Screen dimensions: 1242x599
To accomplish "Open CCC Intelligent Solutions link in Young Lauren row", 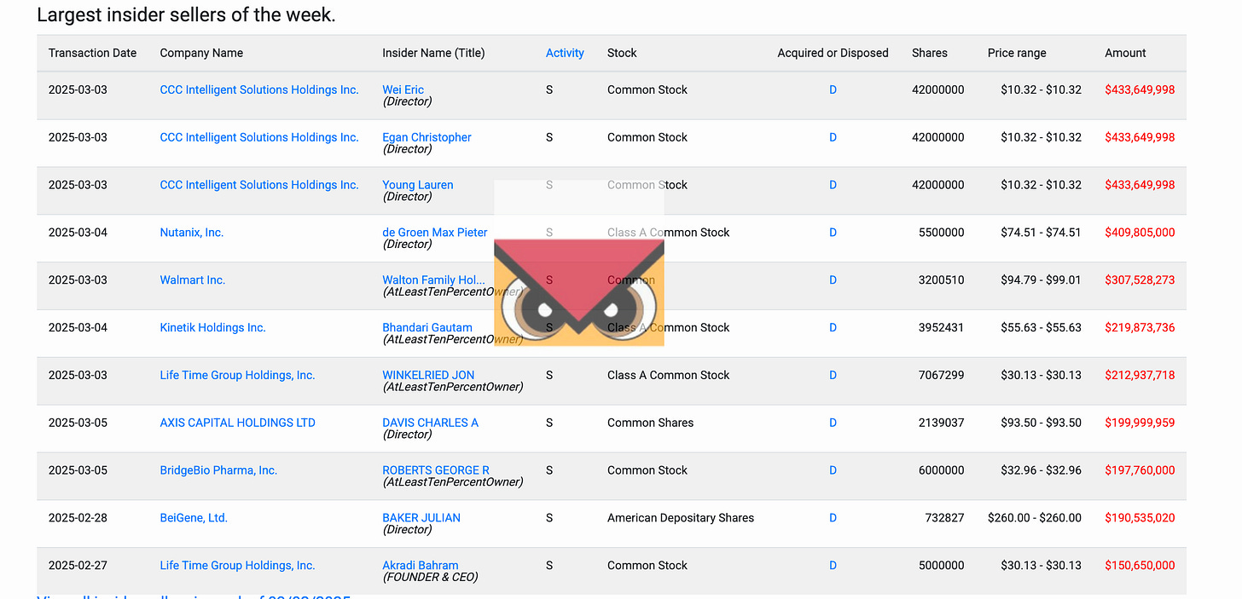I will [259, 185].
